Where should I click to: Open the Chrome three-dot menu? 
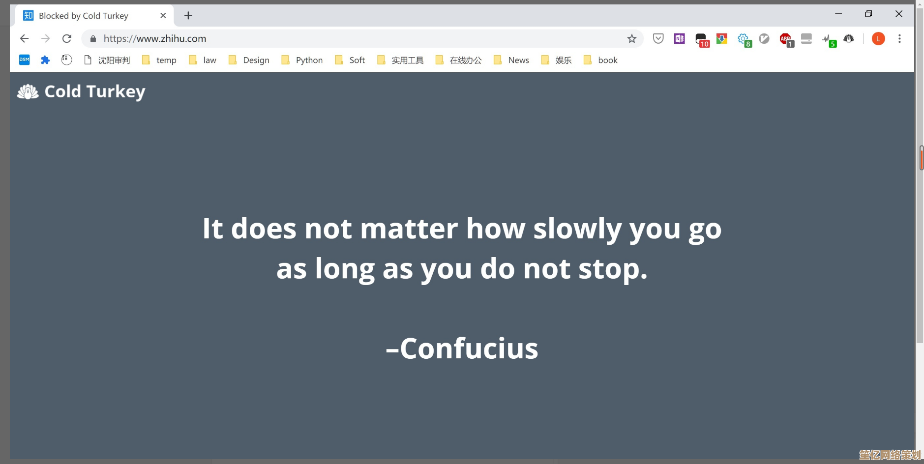pos(899,39)
